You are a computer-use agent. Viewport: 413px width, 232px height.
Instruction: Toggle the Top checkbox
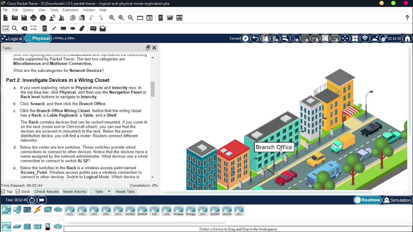click(3, 191)
